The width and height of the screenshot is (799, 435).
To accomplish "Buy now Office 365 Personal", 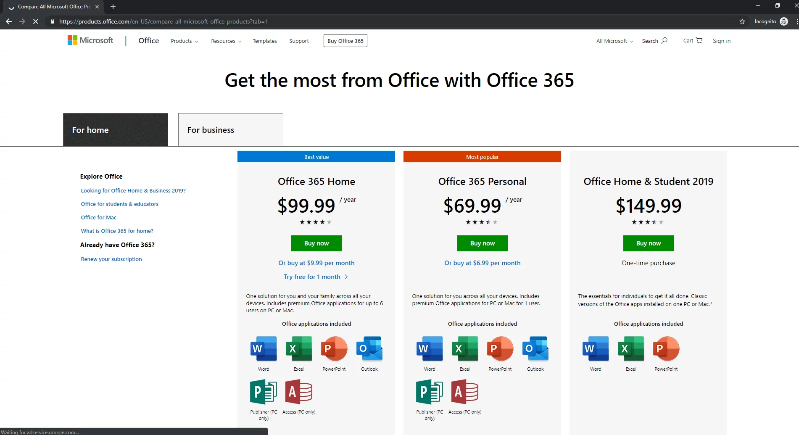I will [483, 243].
